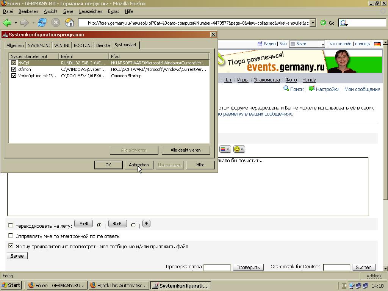Click the Google search engine icon
The width and height of the screenshot is (388, 291).
(x=343, y=23)
